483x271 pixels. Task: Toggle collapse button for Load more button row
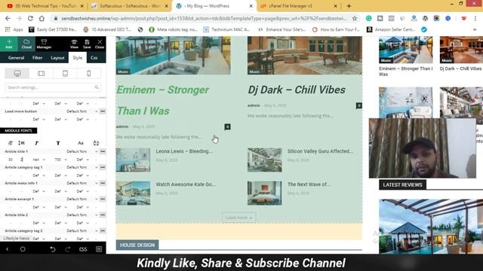tap(103, 111)
